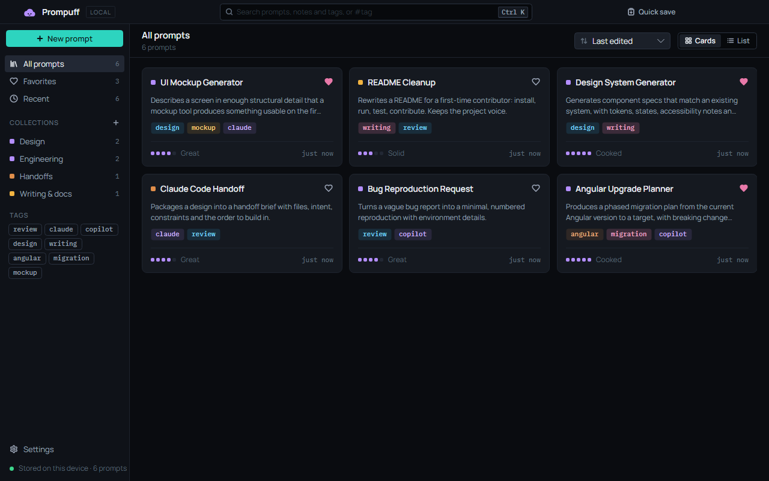Image resolution: width=769 pixels, height=481 pixels.
Task: Open the Angular Upgrade Planner card title
Action: coord(624,189)
